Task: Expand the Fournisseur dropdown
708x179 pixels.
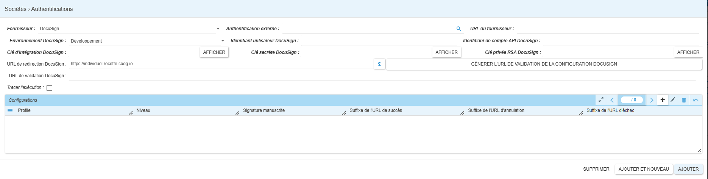Action: tap(218, 29)
